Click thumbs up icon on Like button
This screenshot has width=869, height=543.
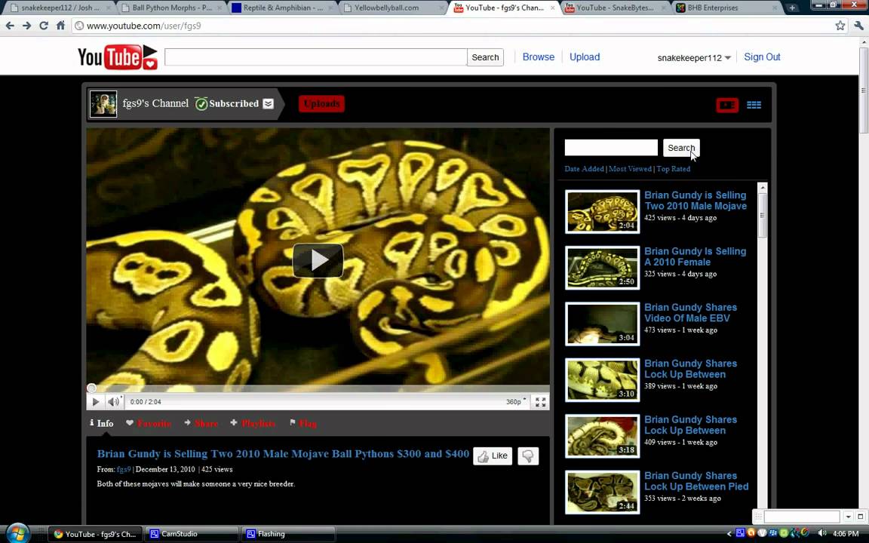(484, 456)
